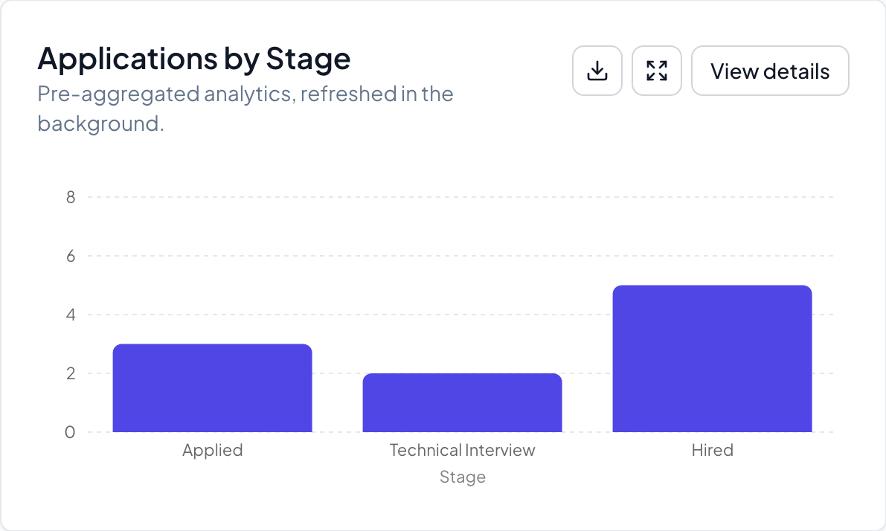Click the Technical Interview axis label
This screenshot has width=886, height=531.
(x=462, y=450)
